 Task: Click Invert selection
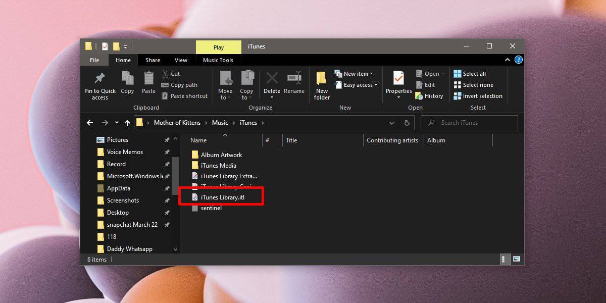point(478,96)
